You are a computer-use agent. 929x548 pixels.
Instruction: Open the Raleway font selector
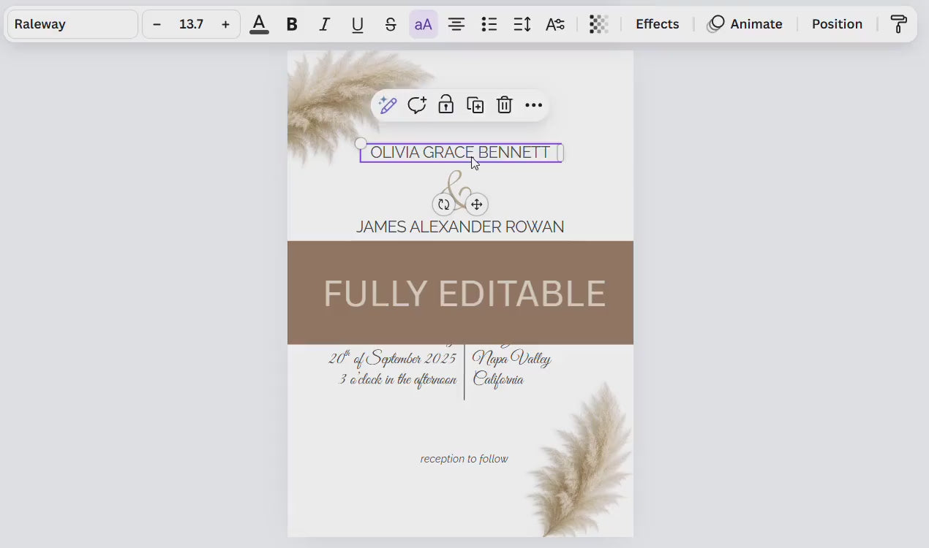click(x=72, y=24)
